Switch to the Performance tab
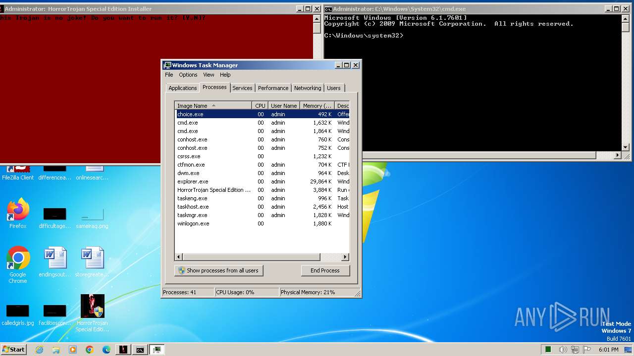 (273, 88)
